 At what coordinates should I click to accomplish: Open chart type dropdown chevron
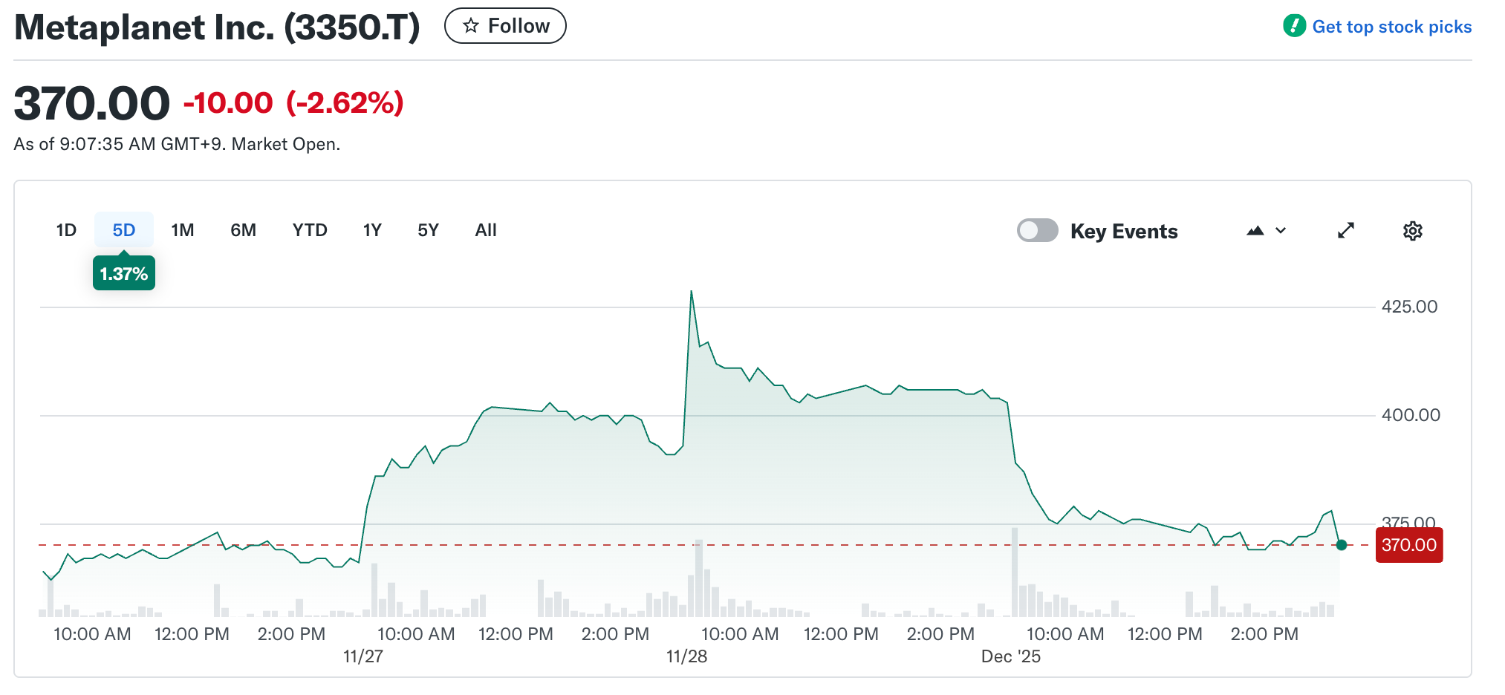click(x=1281, y=231)
